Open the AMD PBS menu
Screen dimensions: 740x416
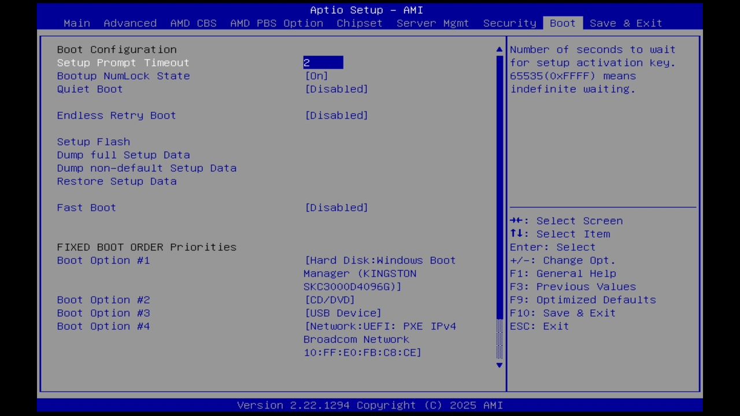(x=253, y=23)
